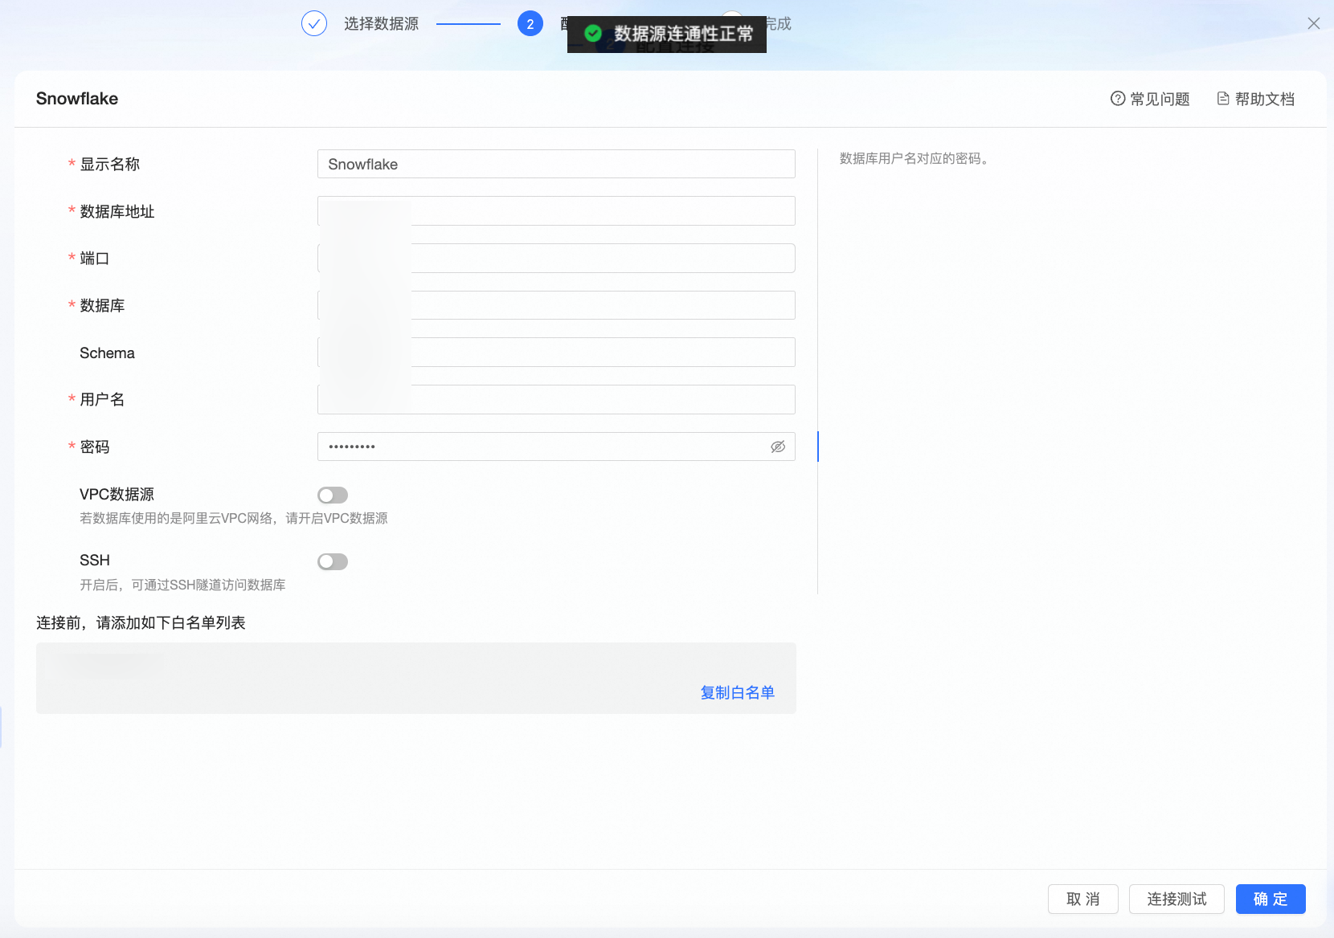
Task: Open 帮助文档 help documentation
Action: click(1256, 99)
